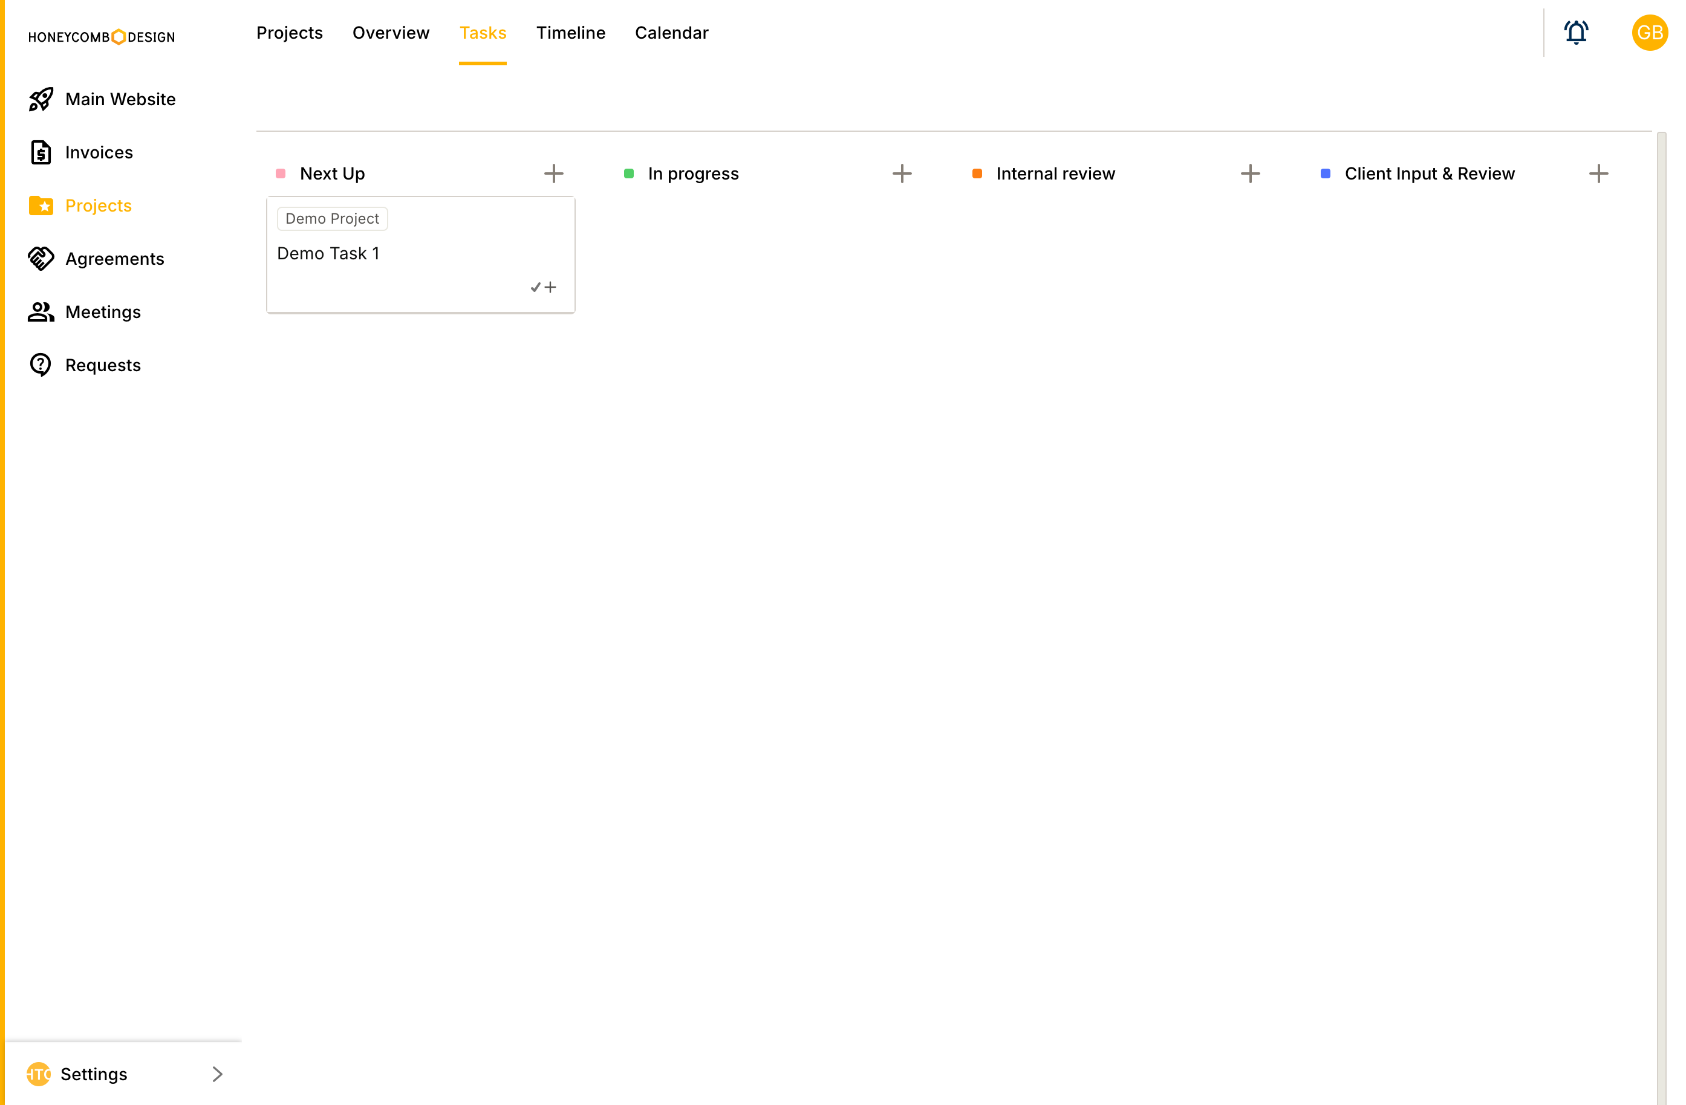Open Agreements from sidebar
This screenshot has width=1686, height=1105.
click(115, 259)
